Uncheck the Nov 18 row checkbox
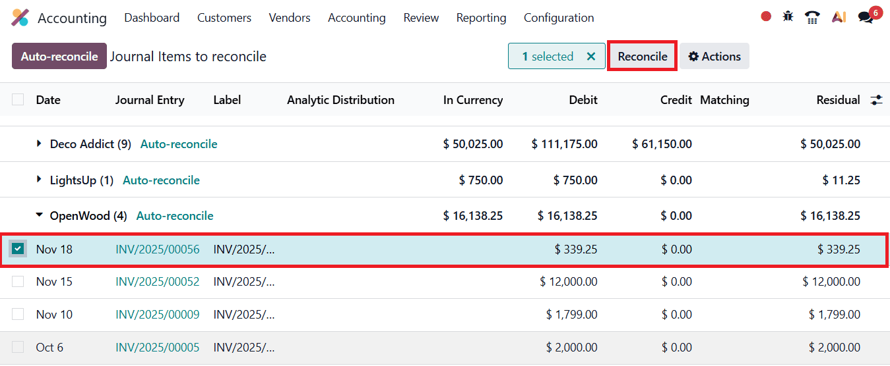890x366 pixels. [18, 249]
